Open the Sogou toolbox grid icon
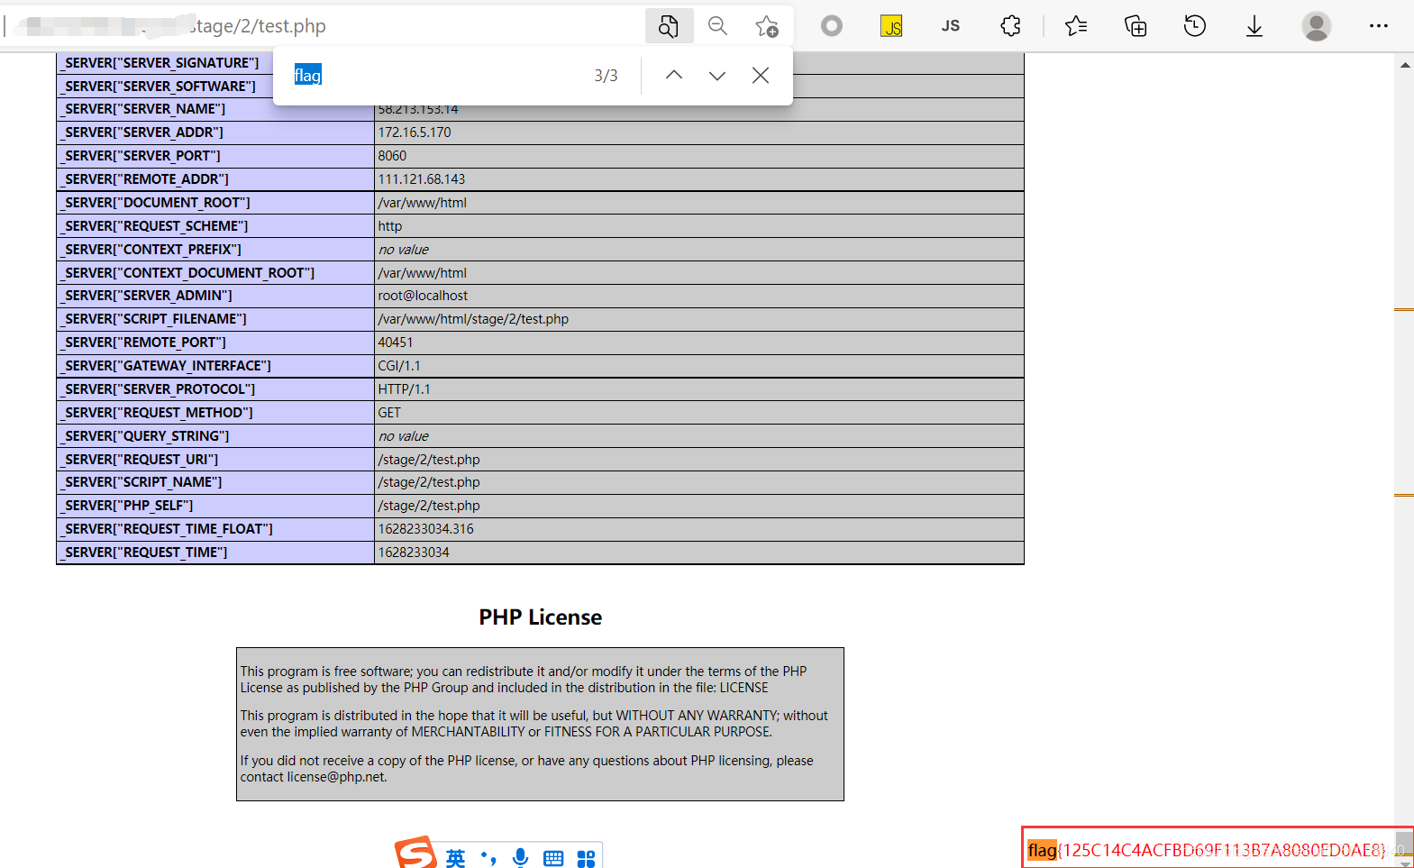 586,858
